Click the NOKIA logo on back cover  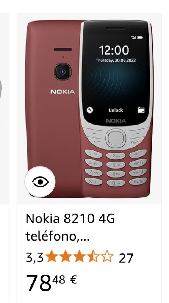pos(63,92)
